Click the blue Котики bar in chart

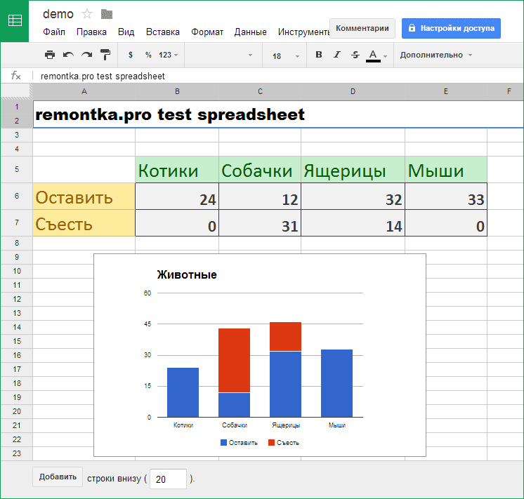pyautogui.click(x=183, y=392)
